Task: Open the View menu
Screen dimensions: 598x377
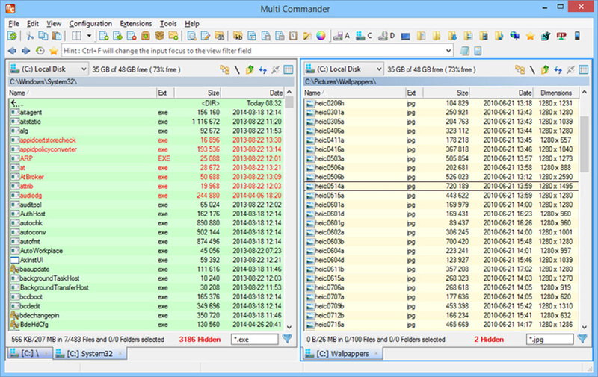Action: (x=54, y=24)
